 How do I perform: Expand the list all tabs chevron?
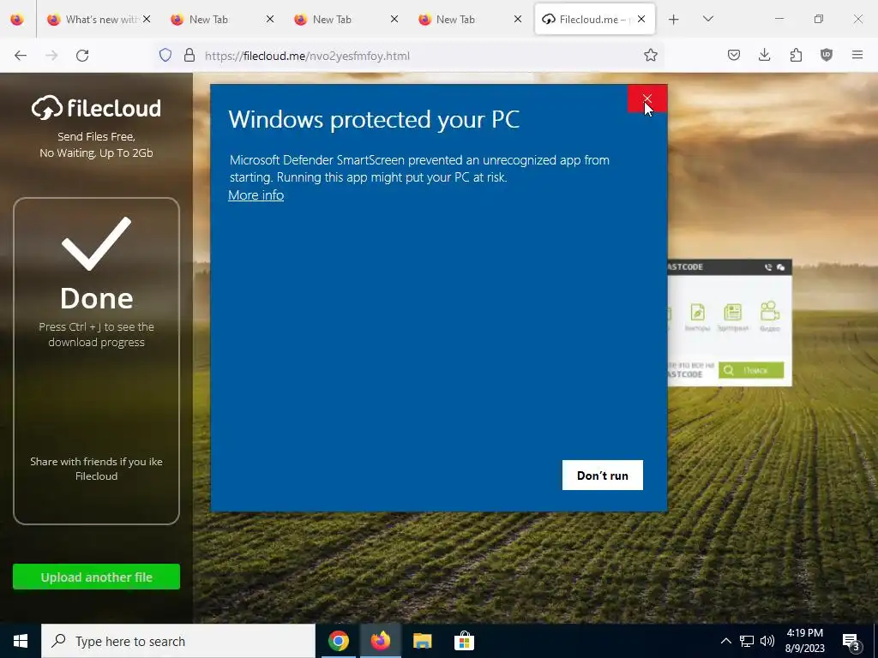pos(707,19)
